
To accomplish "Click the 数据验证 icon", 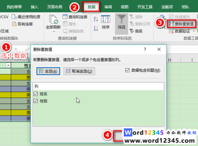I will point(171,31).
